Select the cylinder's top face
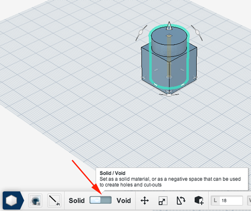The height and width of the screenshot is (211, 251). tap(169, 37)
